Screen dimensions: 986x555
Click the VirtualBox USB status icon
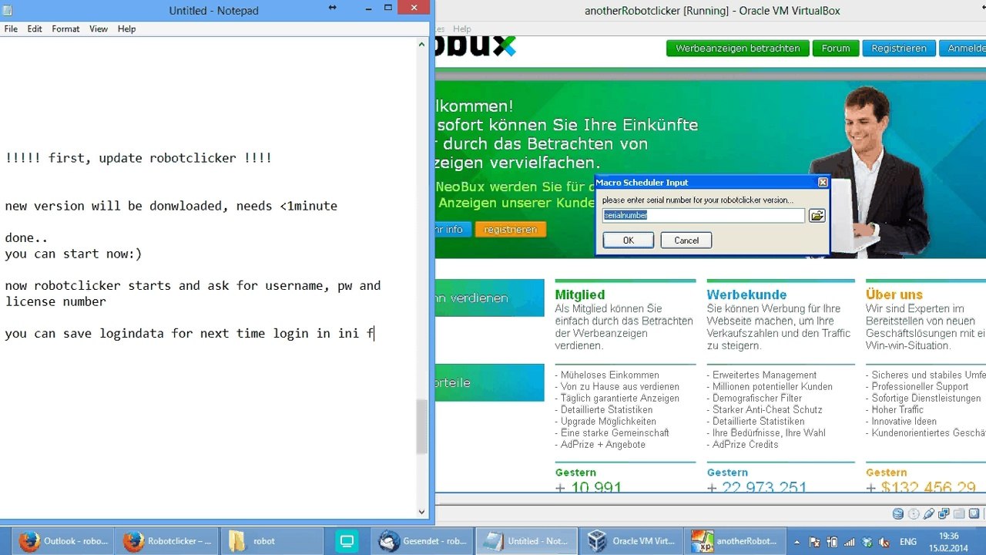click(929, 514)
